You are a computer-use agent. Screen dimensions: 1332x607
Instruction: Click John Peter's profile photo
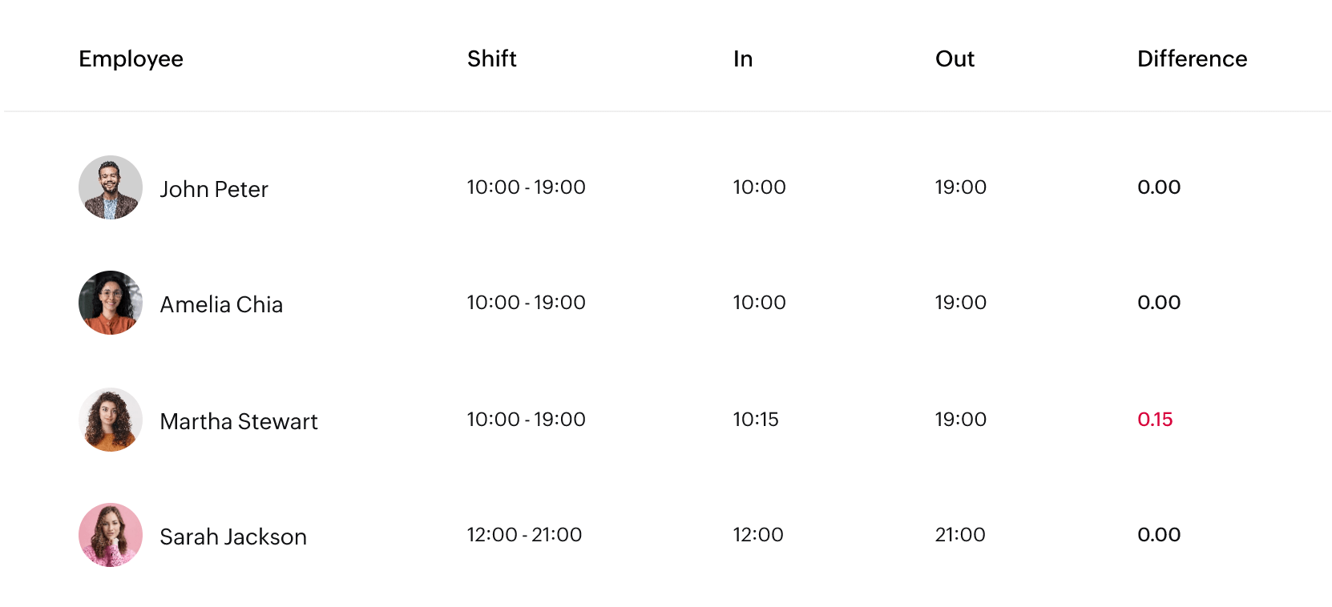point(110,187)
